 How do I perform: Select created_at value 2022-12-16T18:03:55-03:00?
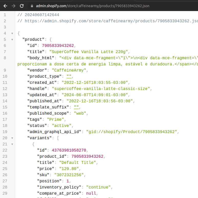click(x=95, y=83)
